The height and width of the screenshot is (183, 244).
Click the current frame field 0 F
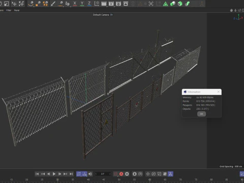coord(103,174)
